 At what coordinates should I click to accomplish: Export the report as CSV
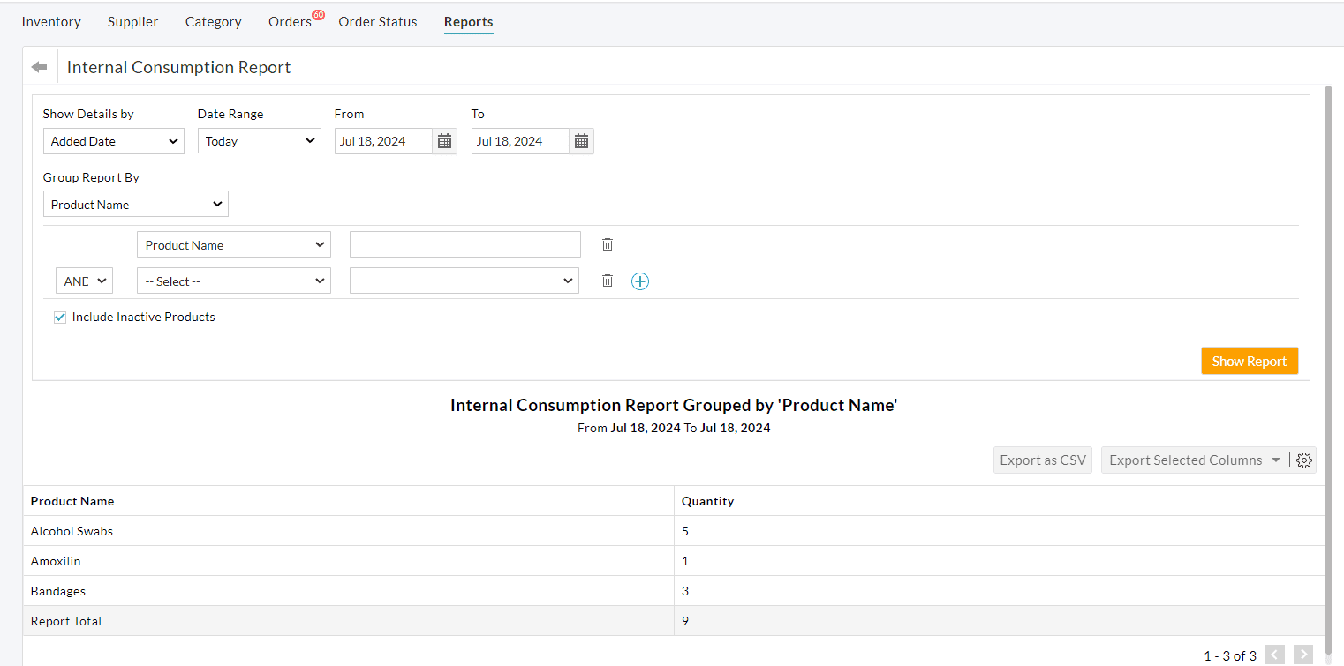(x=1043, y=460)
